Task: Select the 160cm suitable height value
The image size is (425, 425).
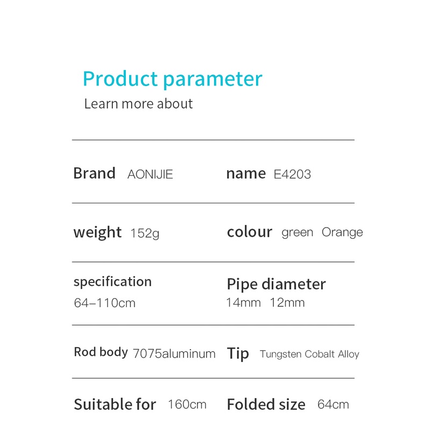Action: 187,405
